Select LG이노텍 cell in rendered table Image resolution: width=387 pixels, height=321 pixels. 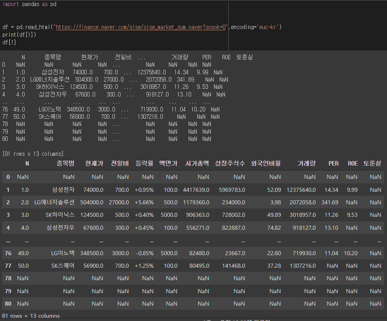(x=63, y=253)
